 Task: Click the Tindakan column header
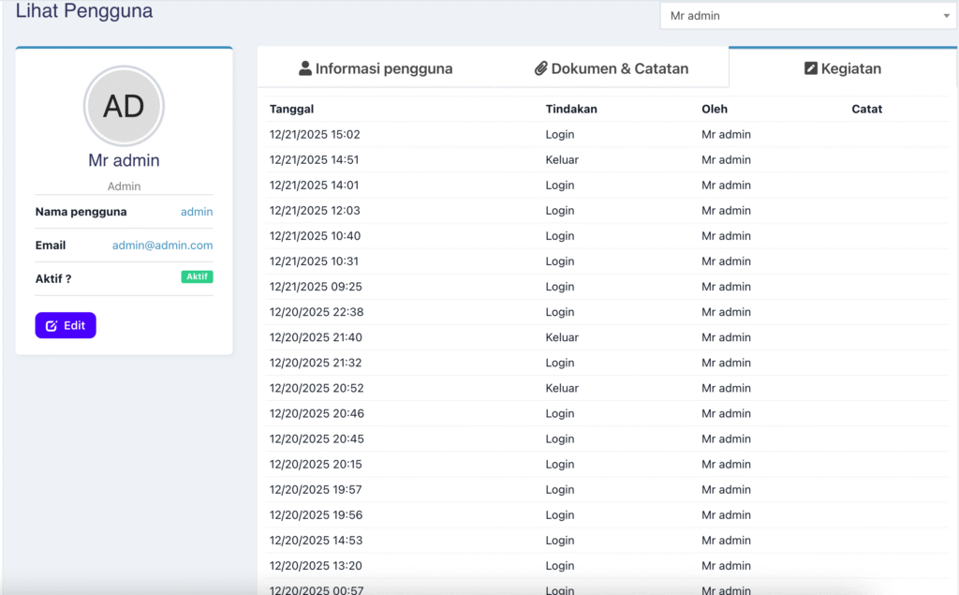(571, 109)
